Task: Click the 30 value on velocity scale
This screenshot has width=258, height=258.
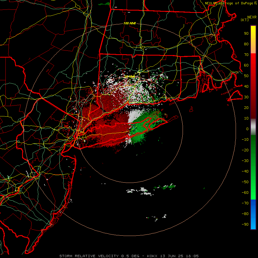Action: pos(246,97)
